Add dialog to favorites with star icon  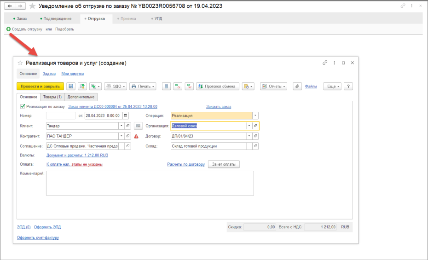(x=20, y=63)
